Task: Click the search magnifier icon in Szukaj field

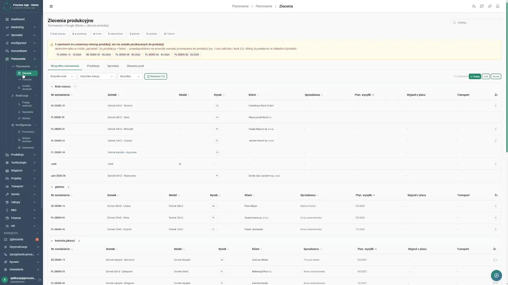Action: [x=455, y=23]
